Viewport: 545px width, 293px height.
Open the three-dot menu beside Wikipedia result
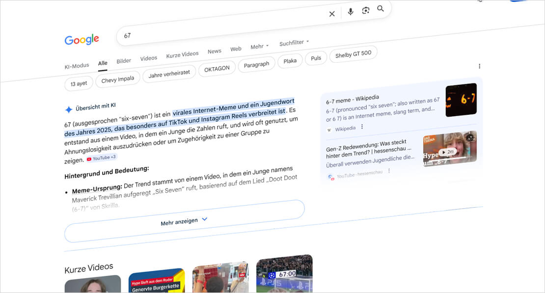[362, 126]
